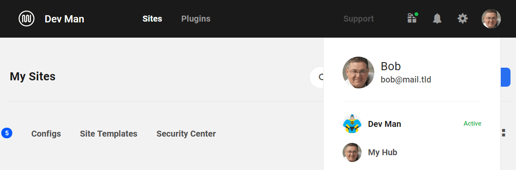
Task: Toggle the profile avatar menu in header
Action: pyautogui.click(x=491, y=19)
